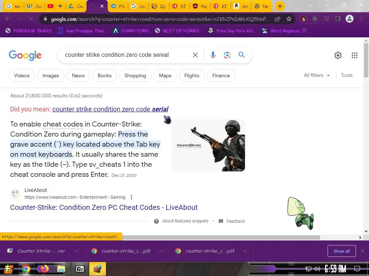Click the round avatar extension icon
The width and height of the screenshot is (369, 276).
tap(303, 19)
